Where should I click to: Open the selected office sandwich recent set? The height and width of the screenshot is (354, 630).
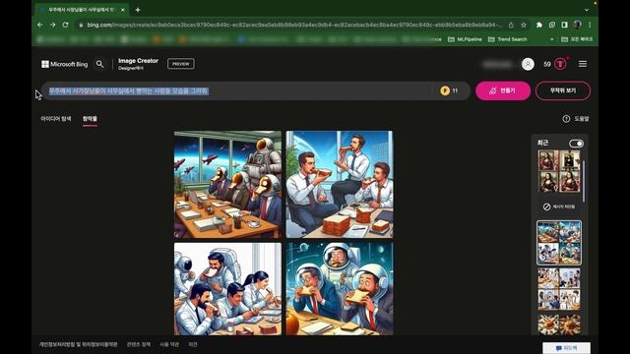coord(559,243)
